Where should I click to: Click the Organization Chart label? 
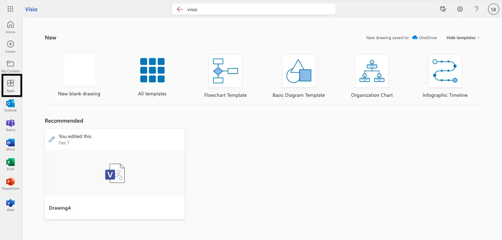[372, 95]
